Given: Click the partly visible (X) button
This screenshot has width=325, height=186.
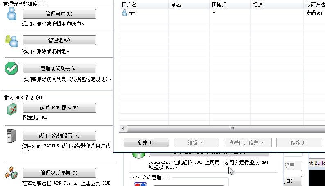Looking at the screenshot, I should (293, 181).
